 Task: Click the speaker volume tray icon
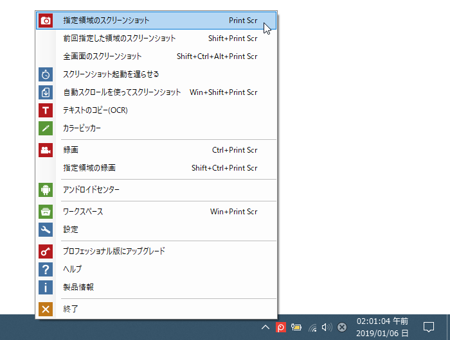[327, 327]
